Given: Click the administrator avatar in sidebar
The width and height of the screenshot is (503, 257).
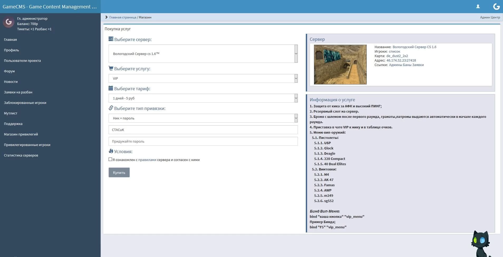Looking at the screenshot, I should (8, 22).
